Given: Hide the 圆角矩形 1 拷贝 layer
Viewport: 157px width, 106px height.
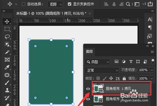Looking at the screenshot, I should click(x=88, y=89).
